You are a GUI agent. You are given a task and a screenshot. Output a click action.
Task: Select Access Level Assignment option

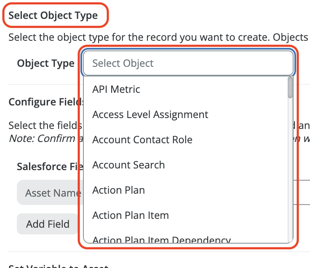[x=150, y=114]
